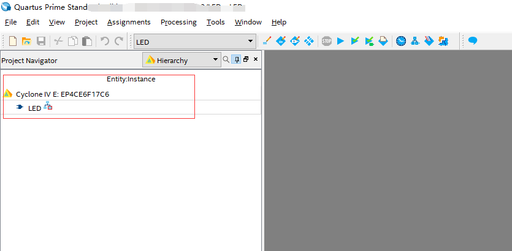The height and width of the screenshot is (251, 512).
Task: Open the Chip Planner icon
Action: pos(309,41)
